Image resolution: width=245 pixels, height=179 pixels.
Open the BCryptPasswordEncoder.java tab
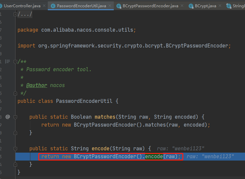[150, 6]
